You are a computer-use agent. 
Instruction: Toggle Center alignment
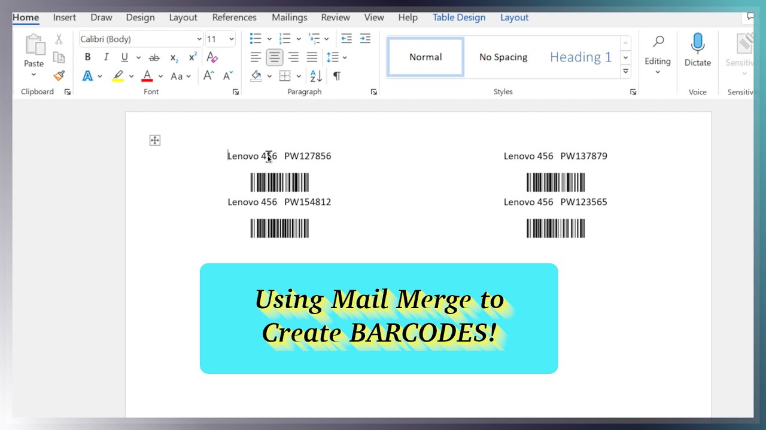coord(275,57)
